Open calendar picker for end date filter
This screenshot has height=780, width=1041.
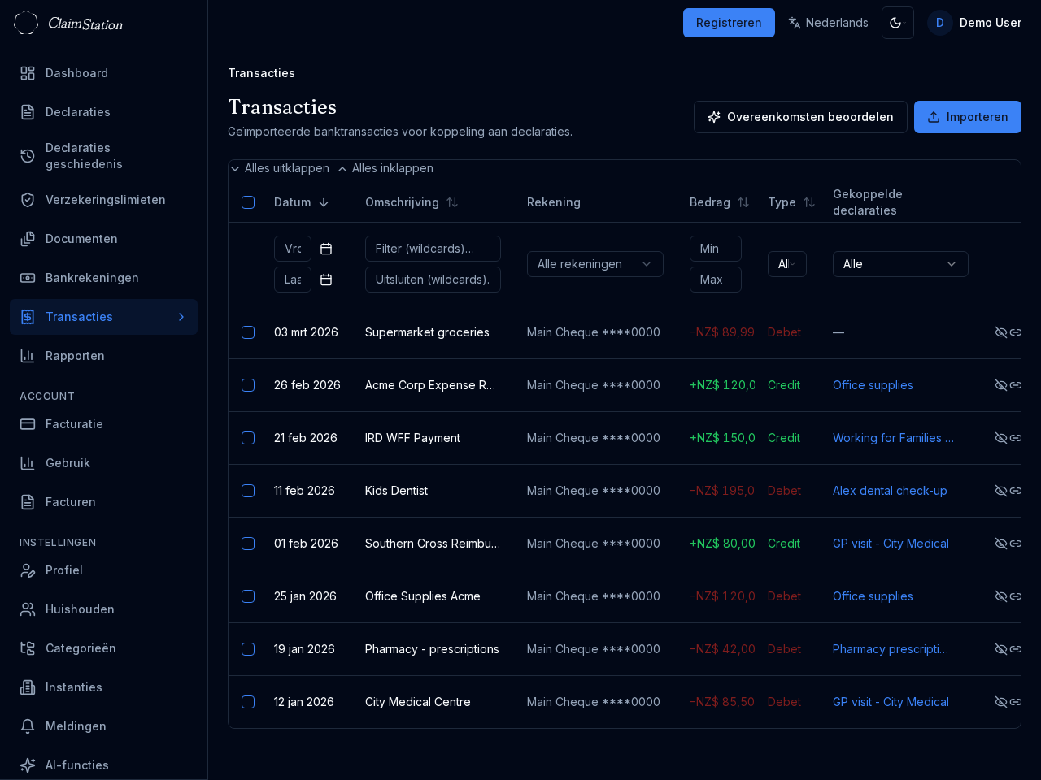[x=326, y=279]
